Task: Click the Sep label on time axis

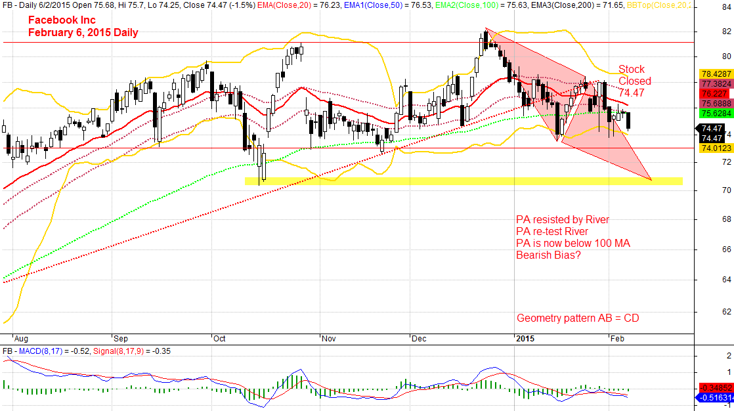Action: point(121,338)
